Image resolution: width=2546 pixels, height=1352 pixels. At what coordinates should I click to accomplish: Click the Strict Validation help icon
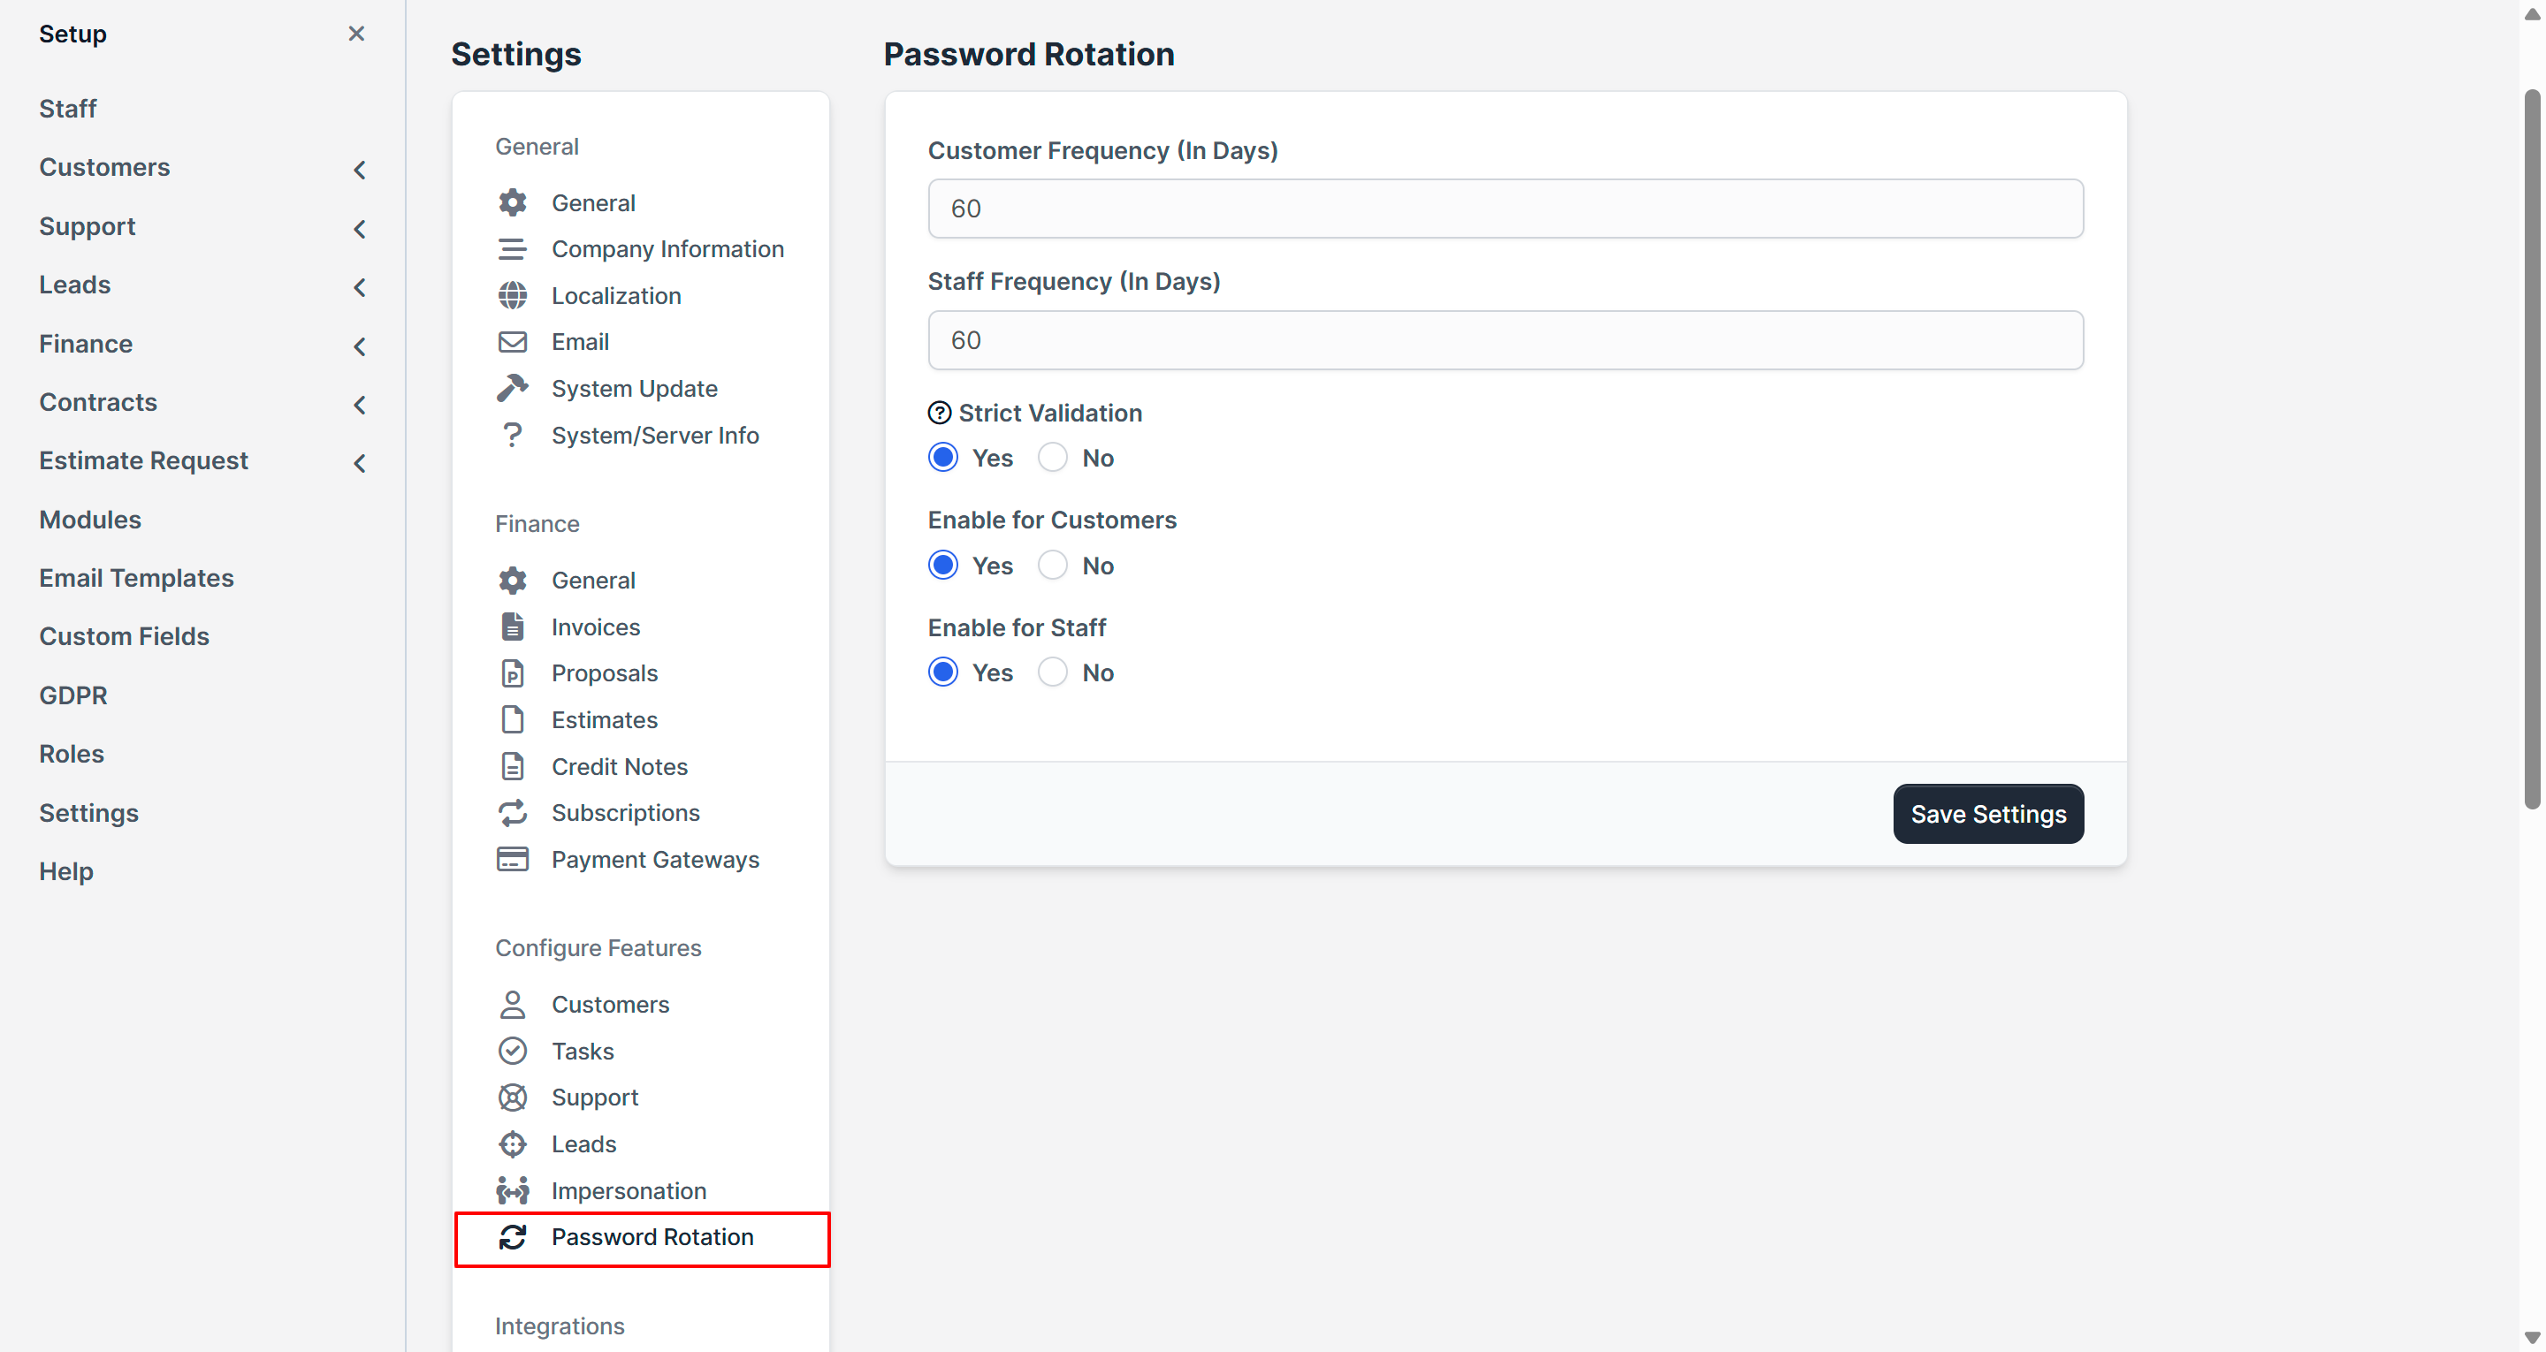point(939,414)
